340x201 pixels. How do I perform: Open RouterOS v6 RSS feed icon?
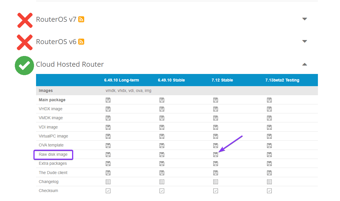pyautogui.click(x=81, y=42)
